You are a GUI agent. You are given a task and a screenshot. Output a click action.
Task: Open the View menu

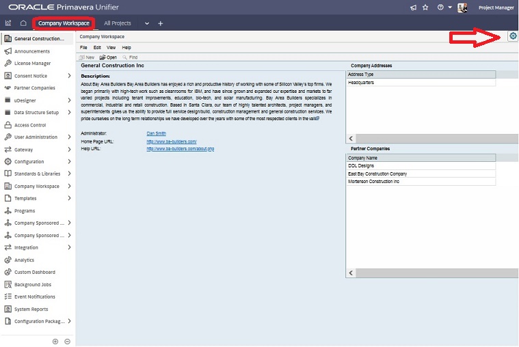111,48
